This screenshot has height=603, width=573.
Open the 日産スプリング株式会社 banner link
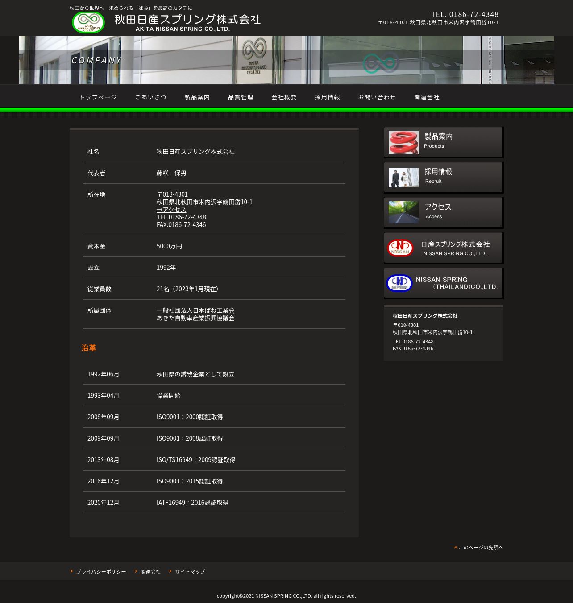[444, 248]
